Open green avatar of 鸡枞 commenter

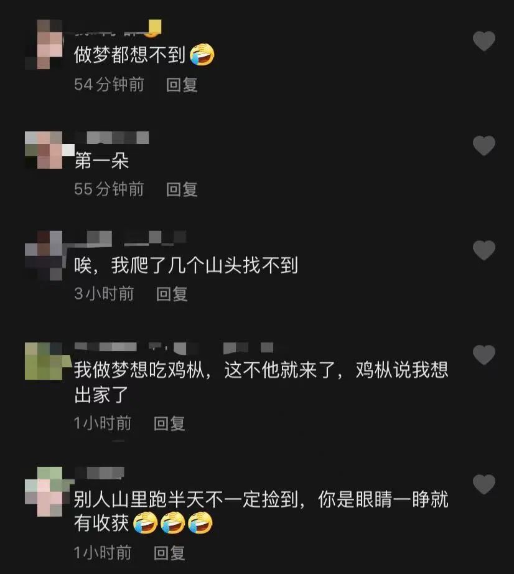44,361
